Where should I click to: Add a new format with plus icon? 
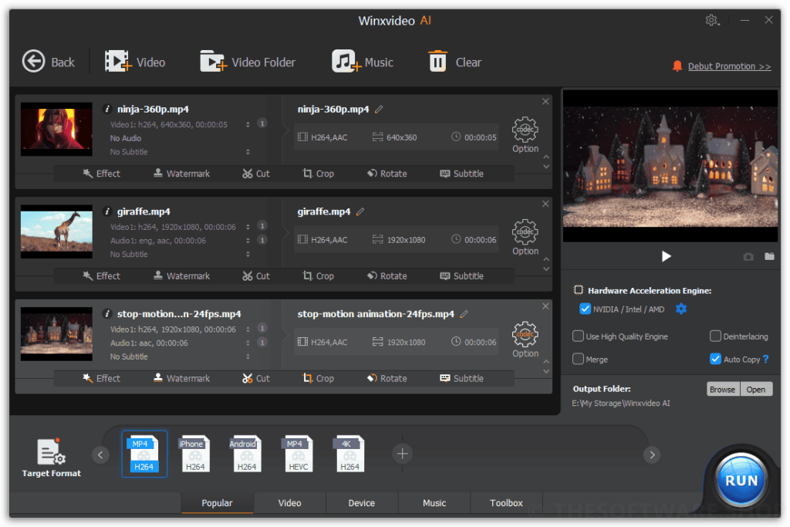pos(402,454)
